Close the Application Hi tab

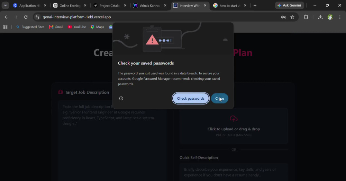45,6
